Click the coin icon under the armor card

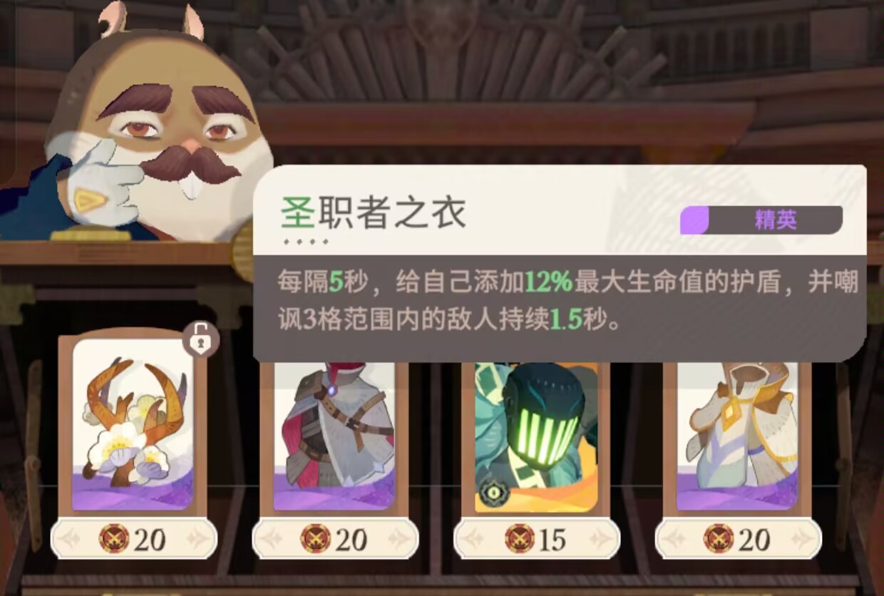tap(315, 539)
